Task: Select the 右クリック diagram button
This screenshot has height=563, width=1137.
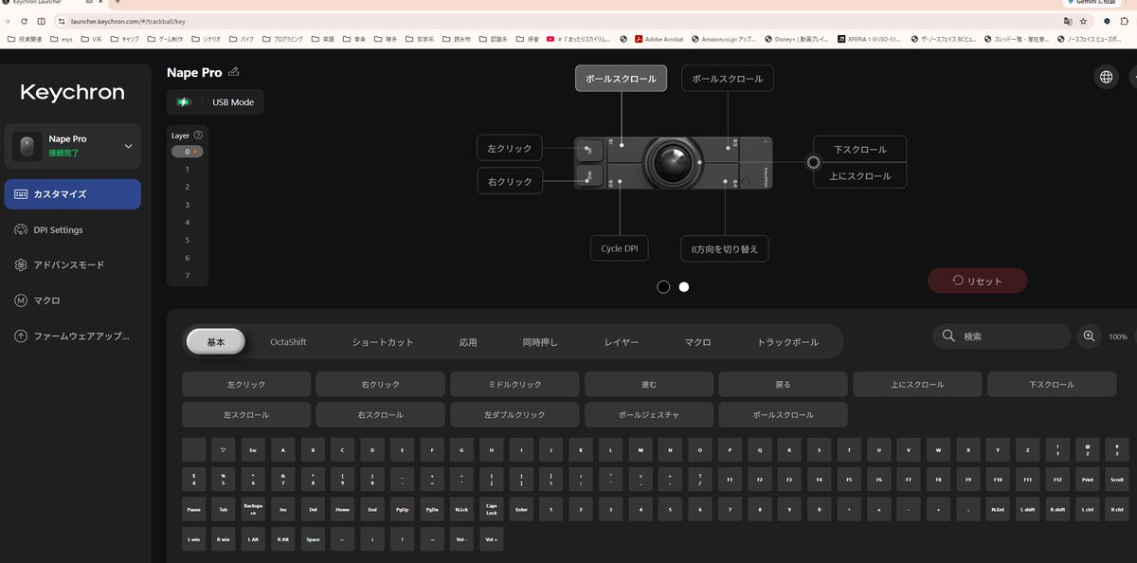Action: (x=511, y=181)
